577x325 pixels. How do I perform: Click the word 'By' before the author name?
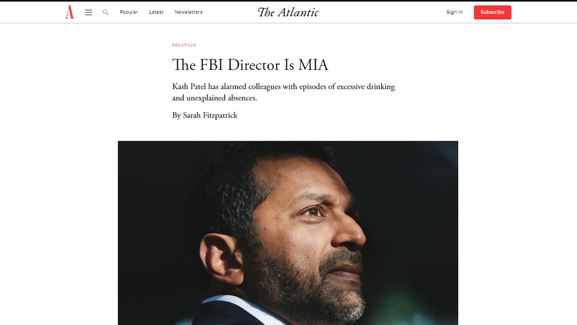pos(176,115)
